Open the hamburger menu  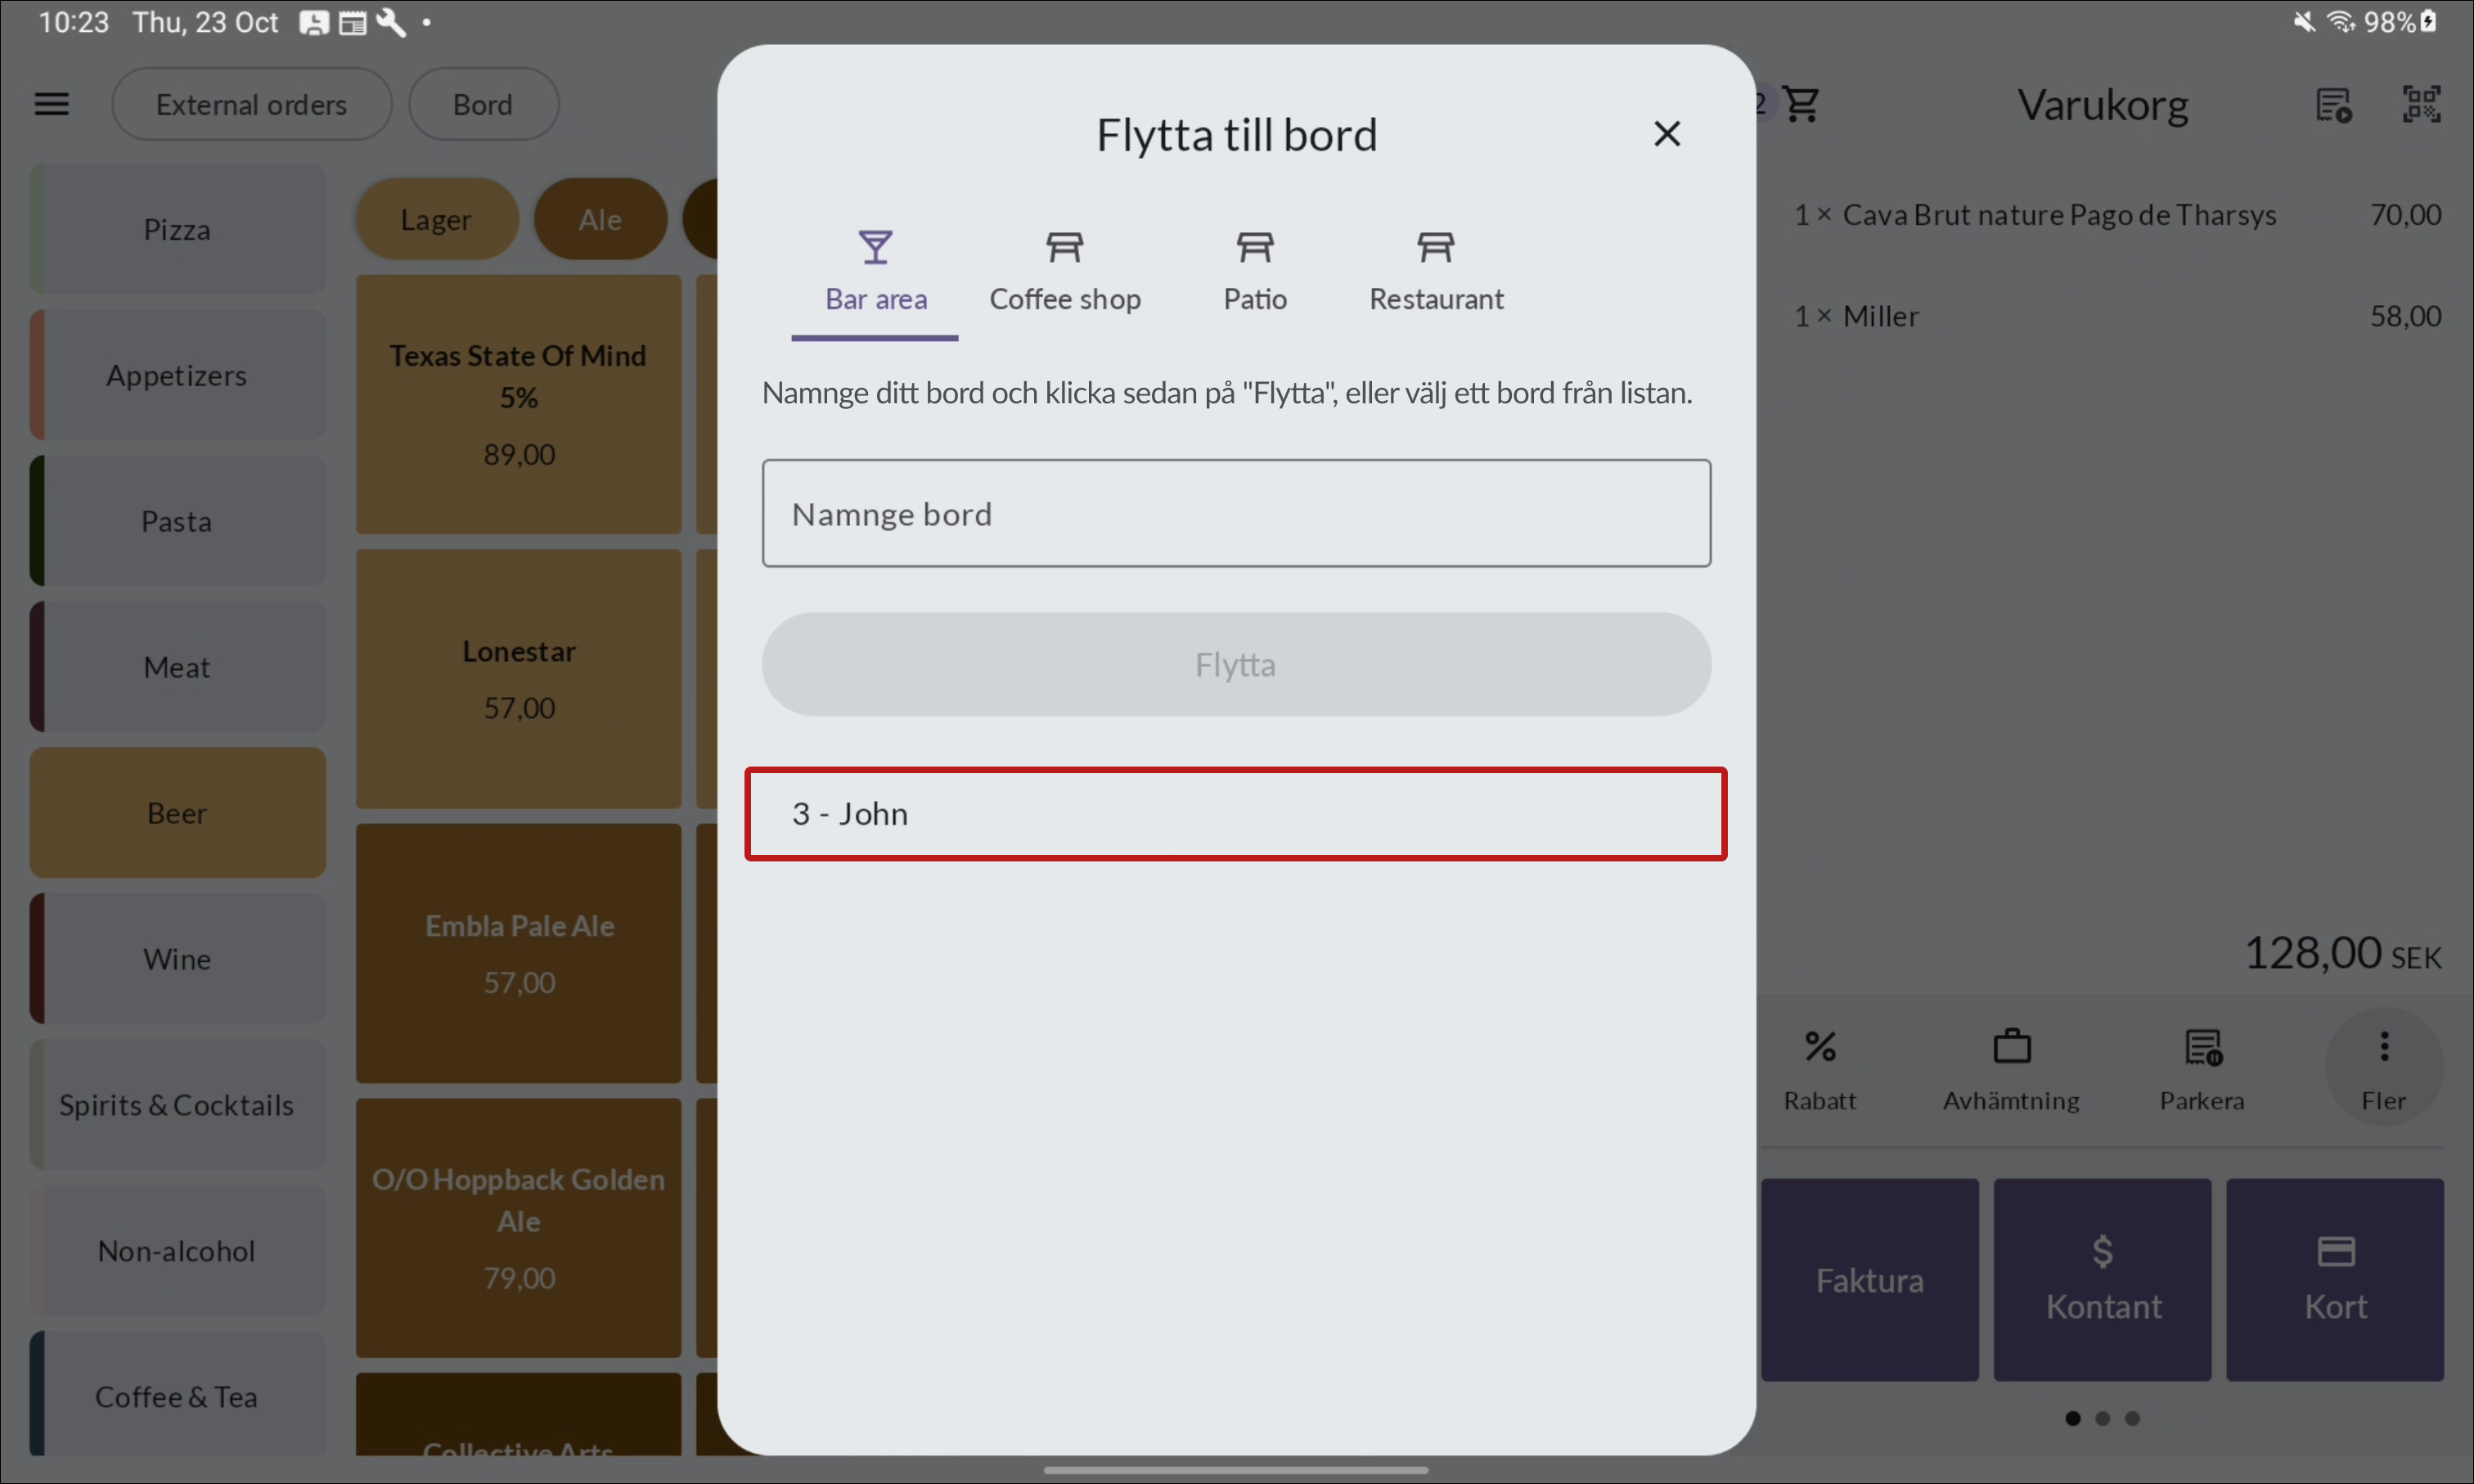coord(52,104)
